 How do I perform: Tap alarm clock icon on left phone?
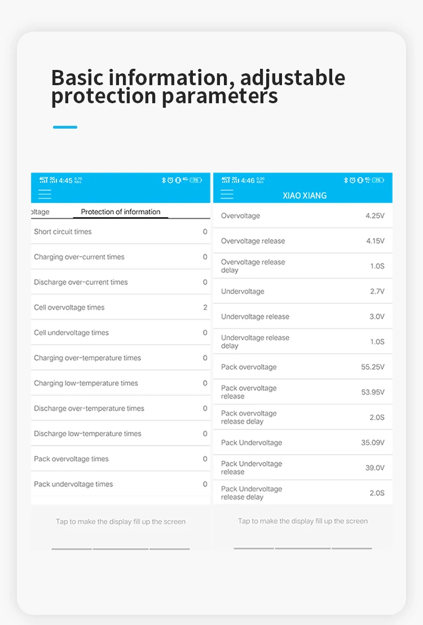coord(170,180)
